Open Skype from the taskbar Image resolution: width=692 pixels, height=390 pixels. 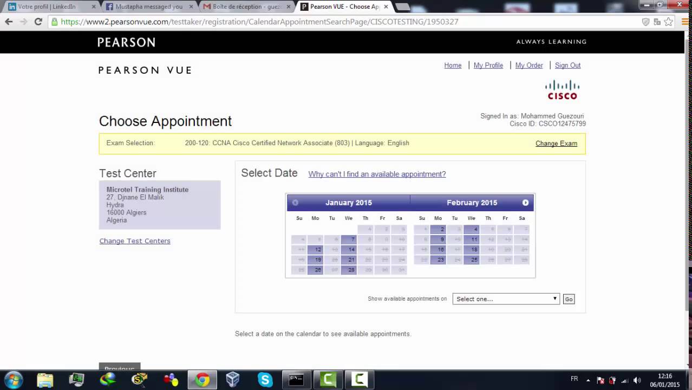click(x=265, y=380)
